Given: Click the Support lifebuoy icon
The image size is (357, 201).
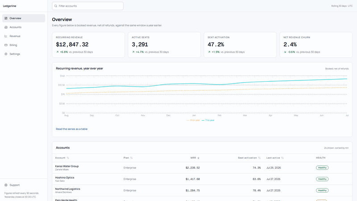Looking at the screenshot, I should (6, 185).
